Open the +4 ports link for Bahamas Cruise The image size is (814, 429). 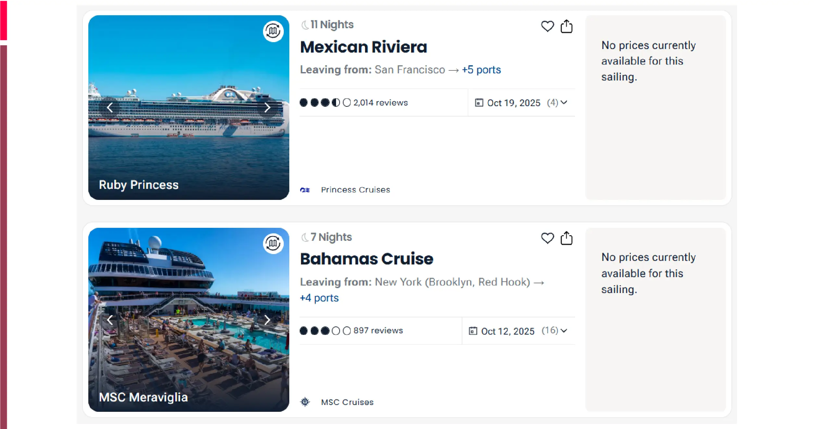coord(319,298)
